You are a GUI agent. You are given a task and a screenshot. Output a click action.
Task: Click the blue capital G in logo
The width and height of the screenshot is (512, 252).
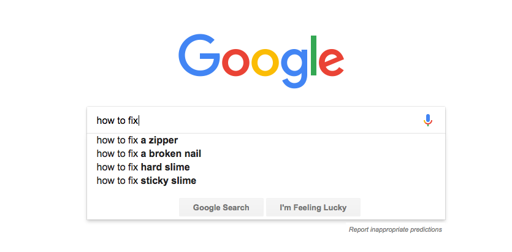(x=200, y=56)
